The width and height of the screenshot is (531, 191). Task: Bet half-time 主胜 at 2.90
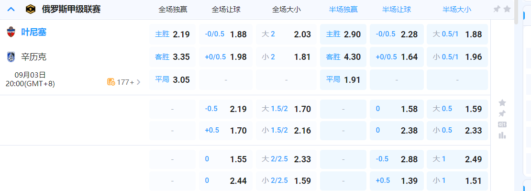343,34
